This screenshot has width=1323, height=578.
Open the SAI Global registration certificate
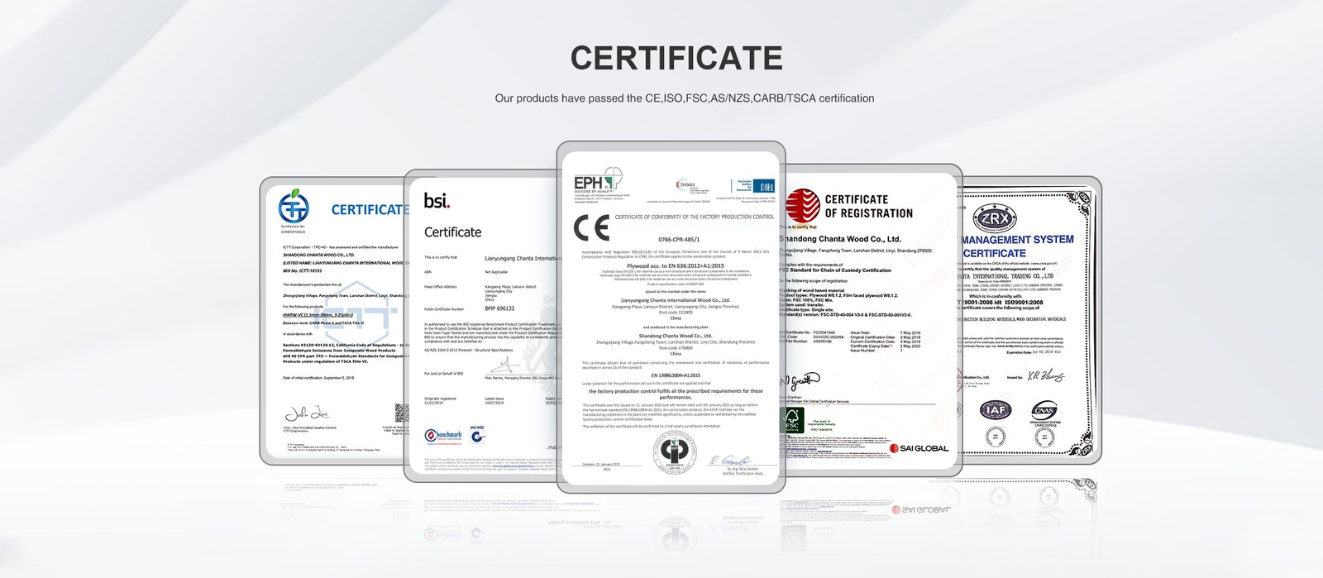[x=873, y=321]
